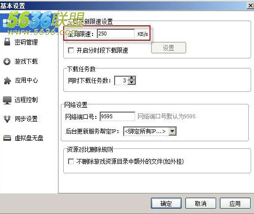Toggle 不删除游戏资源目录中额外的文件 checkbox
Image resolution: width=254 pixels, height=214 pixels.
[x=71, y=161]
